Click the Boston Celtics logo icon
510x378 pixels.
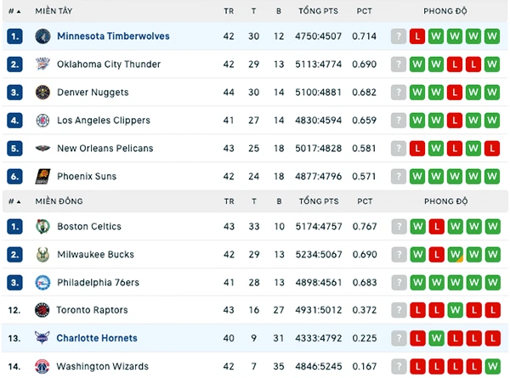tap(42, 227)
